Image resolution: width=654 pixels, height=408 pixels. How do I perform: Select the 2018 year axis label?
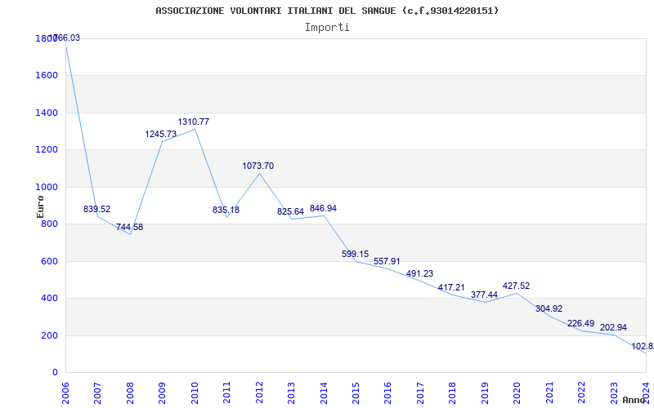pos(453,392)
